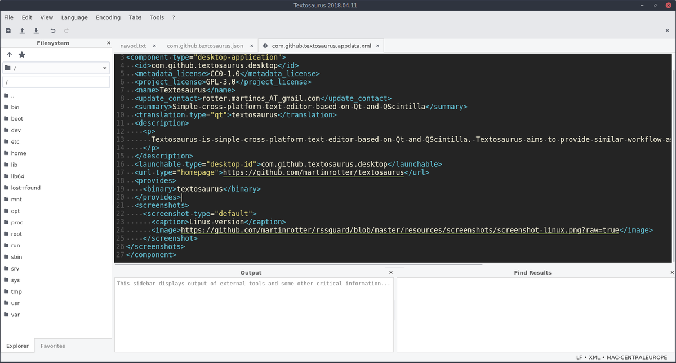
Task: Select the bin folder
Action: coord(56,107)
